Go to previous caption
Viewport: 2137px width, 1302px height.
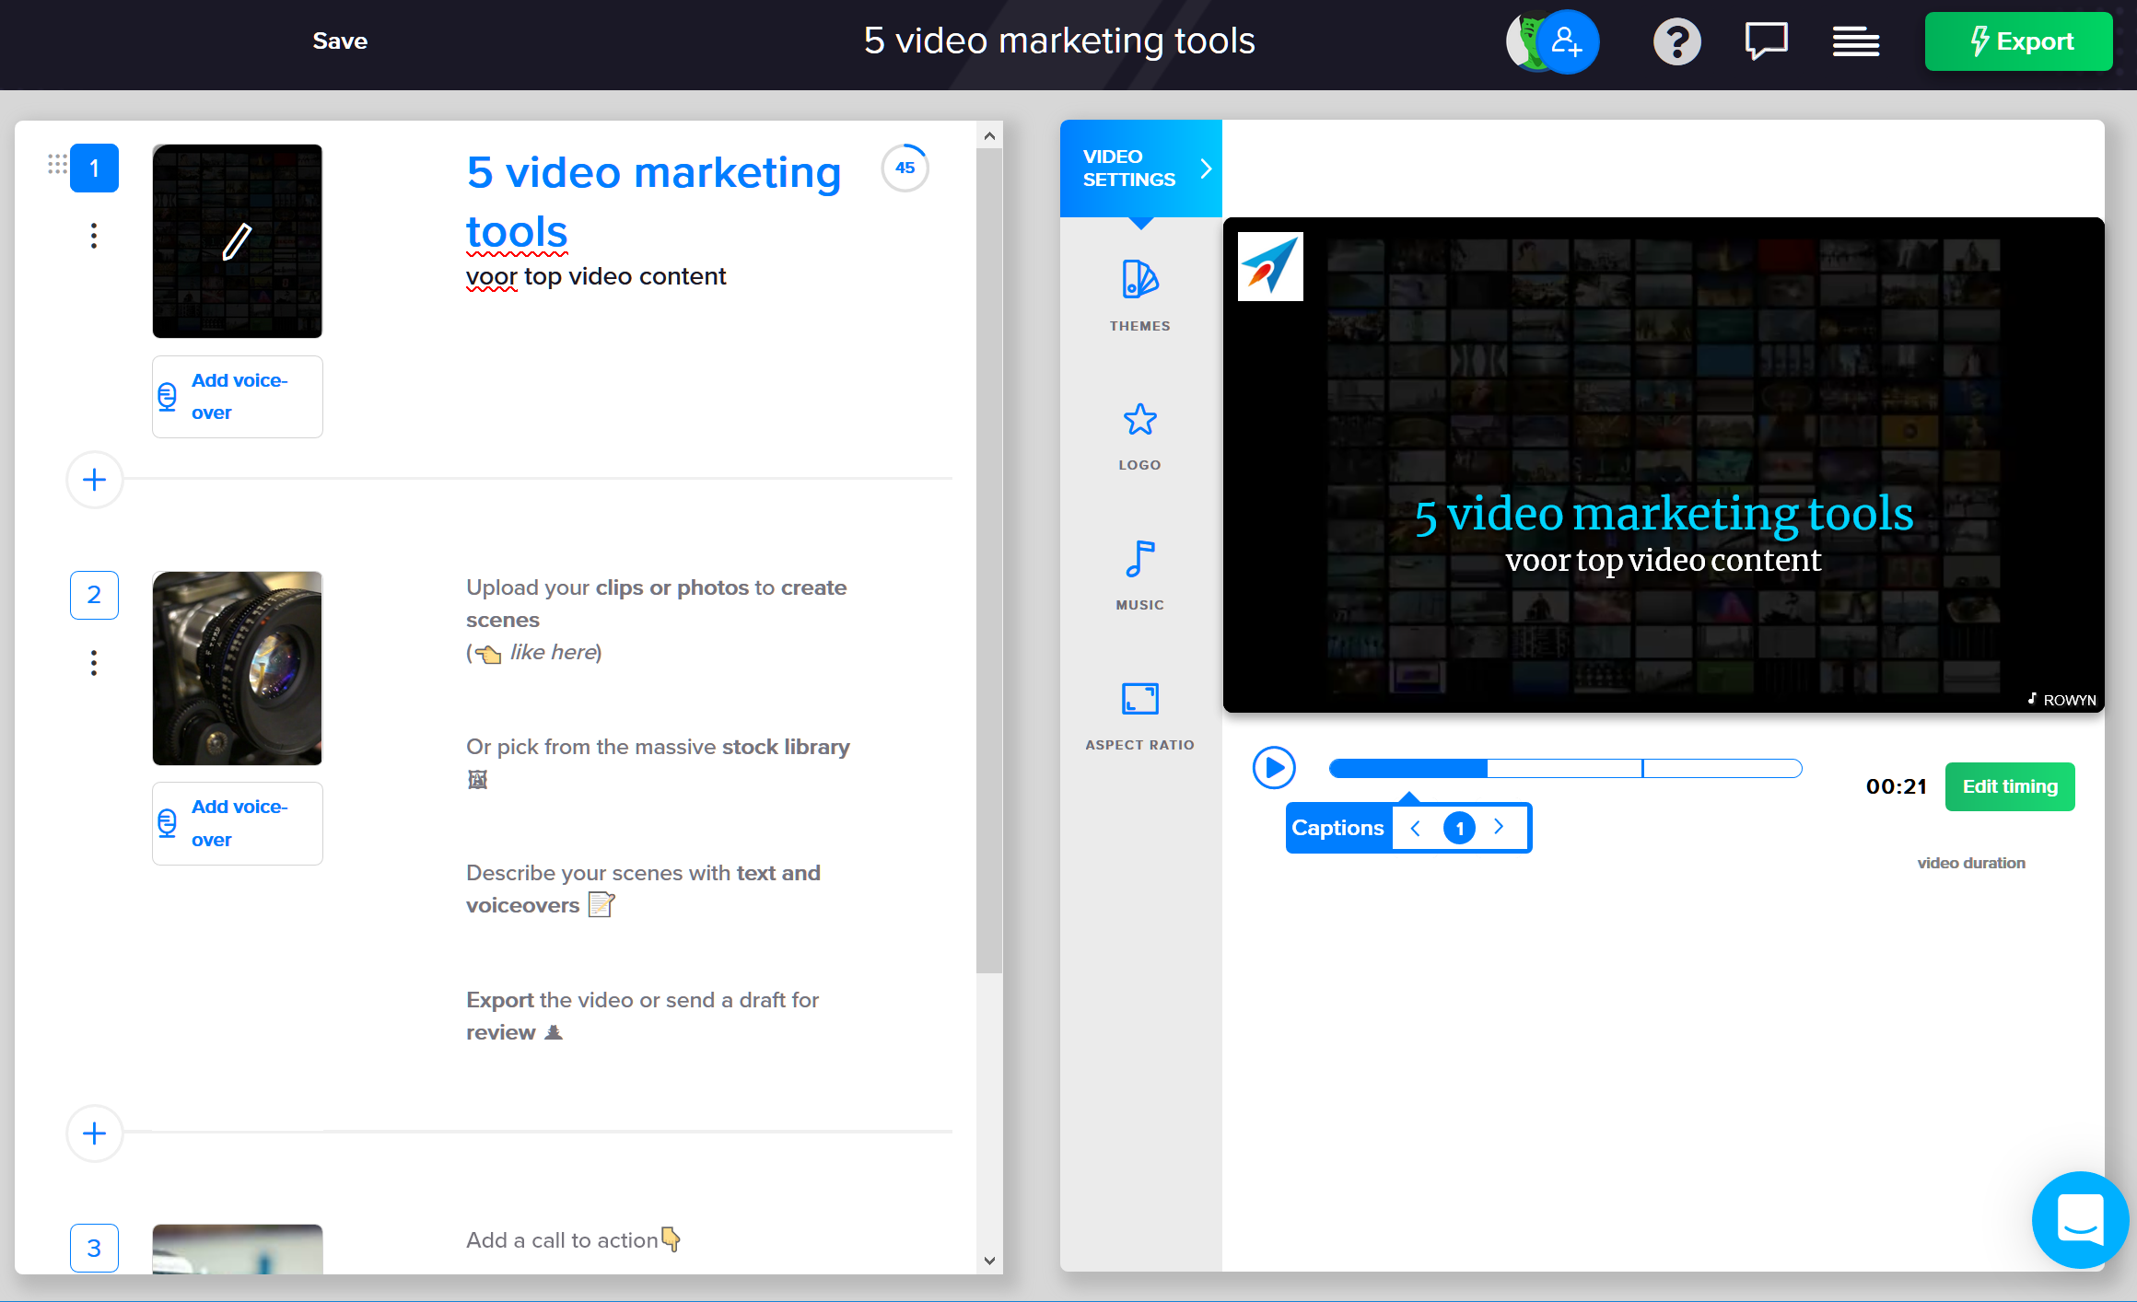(x=1416, y=828)
